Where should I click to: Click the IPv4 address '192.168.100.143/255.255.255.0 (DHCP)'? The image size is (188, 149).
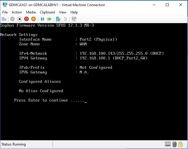click(x=122, y=54)
